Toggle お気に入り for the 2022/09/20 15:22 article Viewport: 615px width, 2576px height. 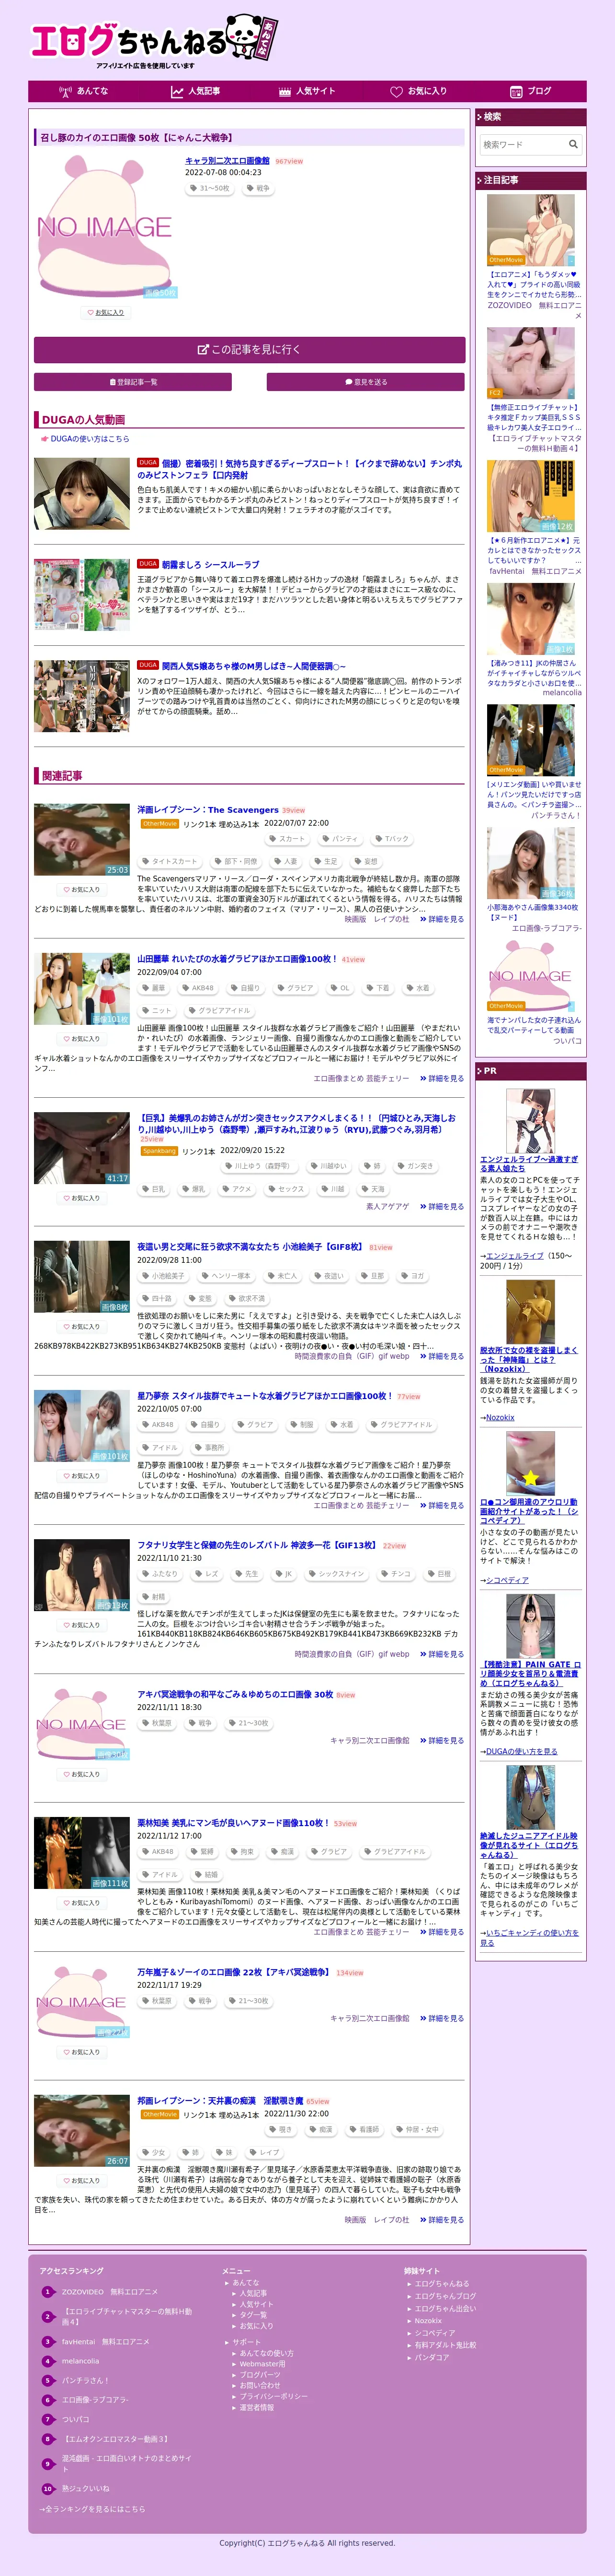[x=82, y=1197]
